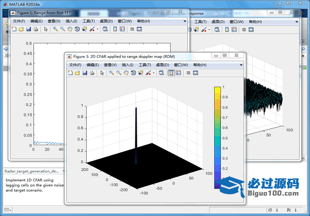Select Edit Plot arrow in Figure 1
The image size is (310, 216).
coord(46,29)
